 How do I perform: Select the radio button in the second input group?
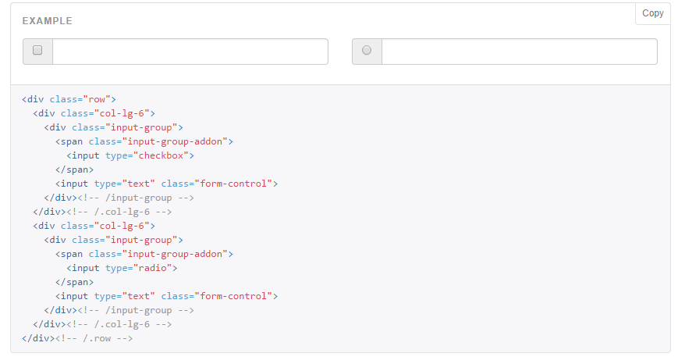[x=367, y=51]
